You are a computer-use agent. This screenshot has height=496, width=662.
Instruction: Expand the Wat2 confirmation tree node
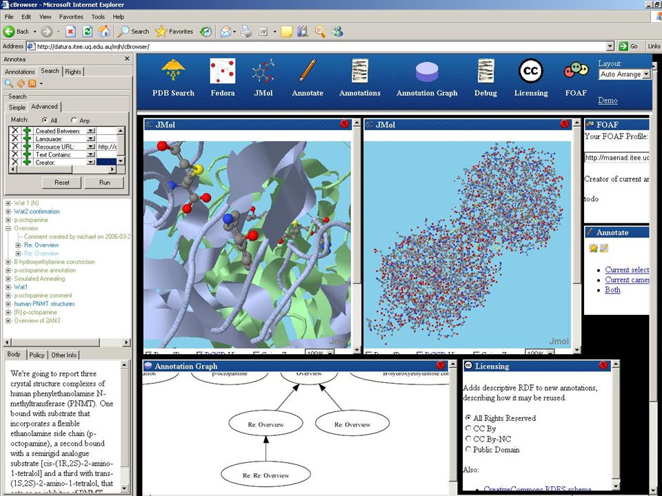tap(8, 211)
